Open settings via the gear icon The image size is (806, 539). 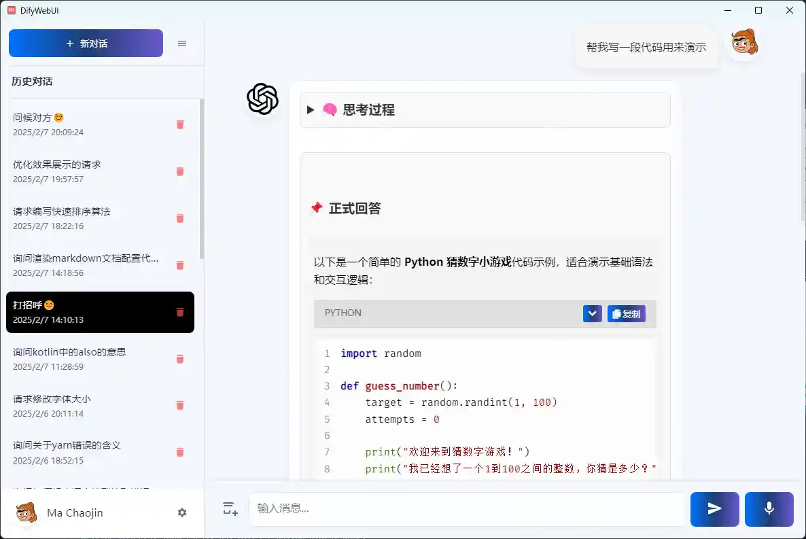coord(182,512)
